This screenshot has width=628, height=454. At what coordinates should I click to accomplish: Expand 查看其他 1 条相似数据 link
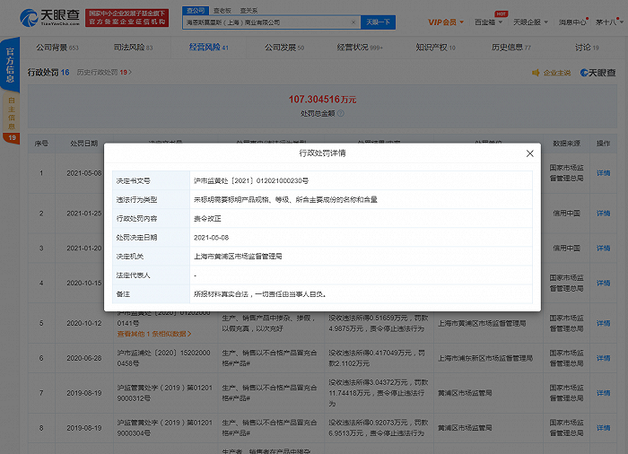pos(154,334)
